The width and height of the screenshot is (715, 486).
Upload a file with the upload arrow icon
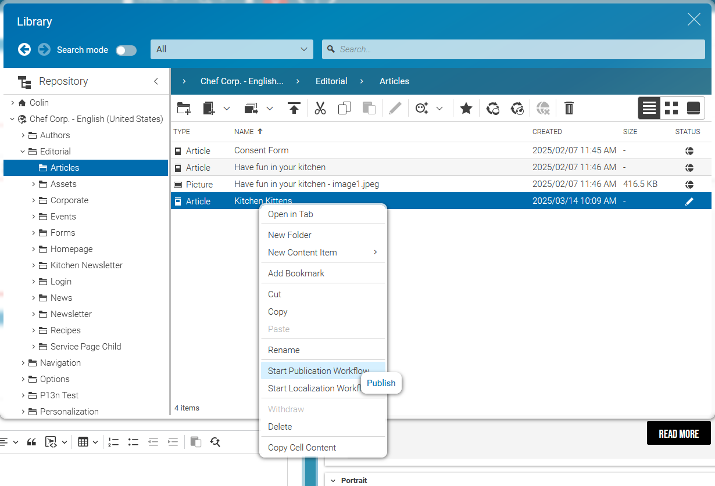[294, 108]
